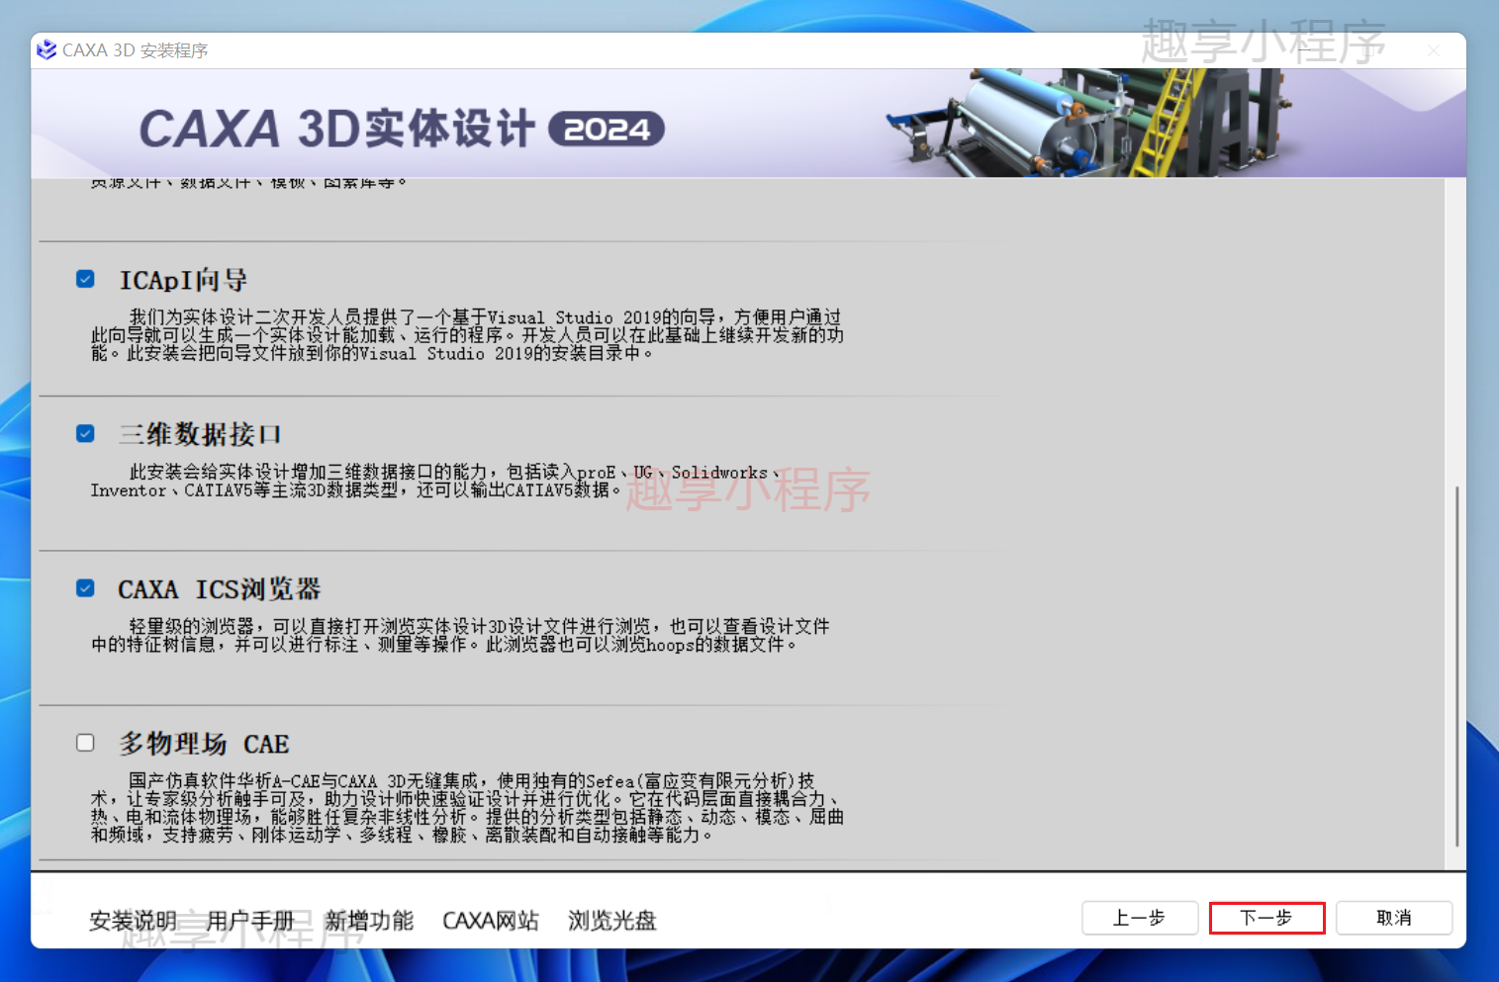The height and width of the screenshot is (982, 1499).
Task: Select the 三维数据接口 heading text
Action: (201, 434)
